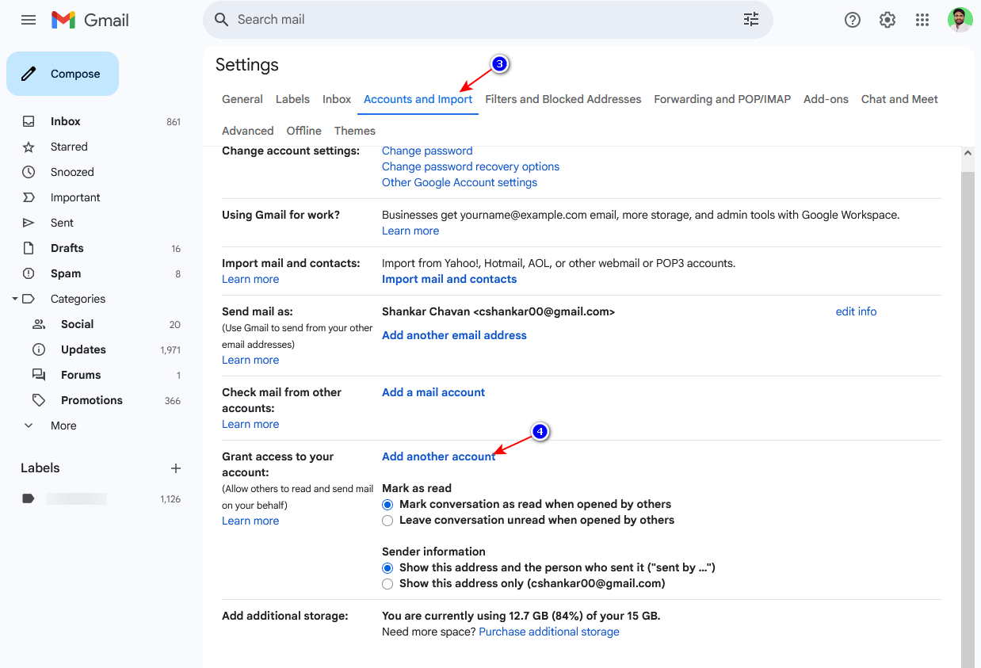This screenshot has height=668, width=981.
Task: Open Filters and Blocked Addresses tab
Action: 563,99
